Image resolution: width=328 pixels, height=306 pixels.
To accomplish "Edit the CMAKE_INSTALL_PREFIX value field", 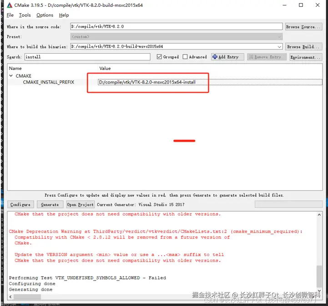I will pyautogui.click(x=210, y=82).
